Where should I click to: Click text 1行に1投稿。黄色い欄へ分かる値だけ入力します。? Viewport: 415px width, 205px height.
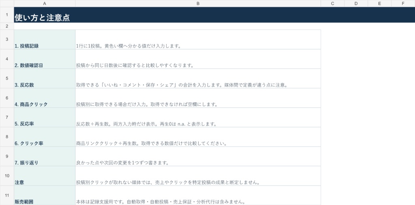[x=128, y=46]
